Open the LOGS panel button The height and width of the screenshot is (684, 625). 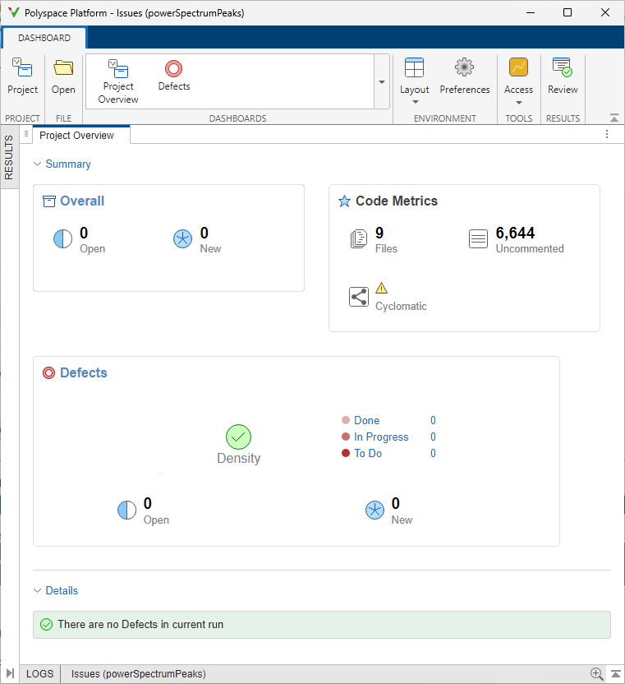click(40, 674)
